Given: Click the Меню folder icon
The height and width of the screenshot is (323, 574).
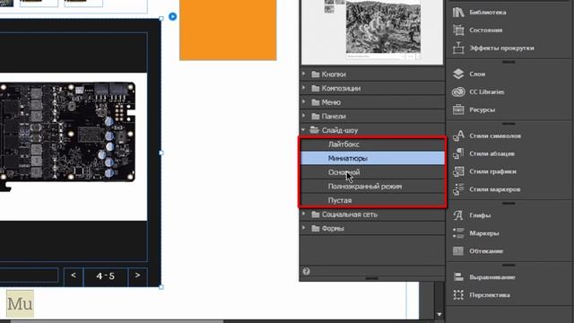Looking at the screenshot, I should [316, 102].
